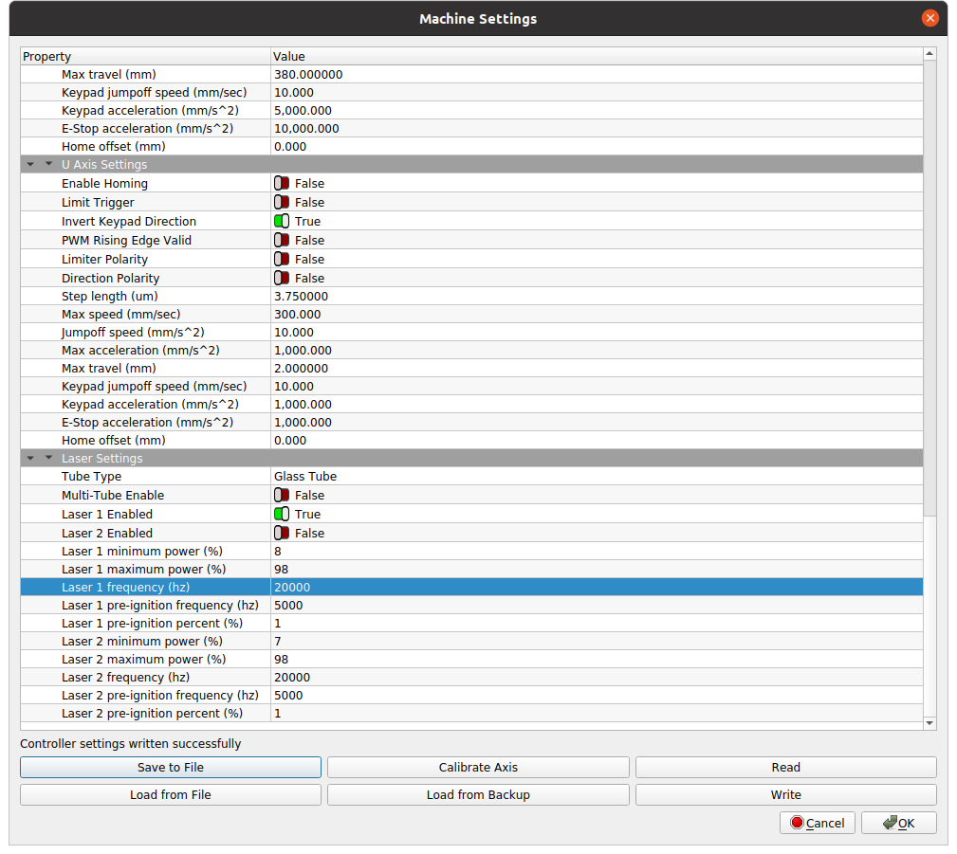957x854 pixels.
Task: Click the vertical scrollbar thumb
Action: (x=929, y=288)
